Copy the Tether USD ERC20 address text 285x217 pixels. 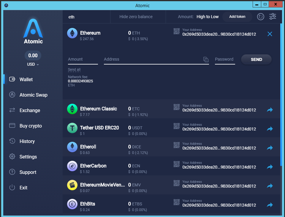(219, 129)
